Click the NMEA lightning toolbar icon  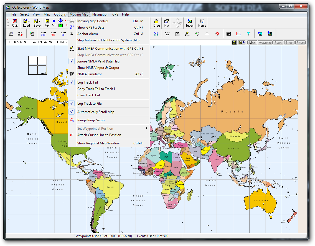[x=187, y=34]
